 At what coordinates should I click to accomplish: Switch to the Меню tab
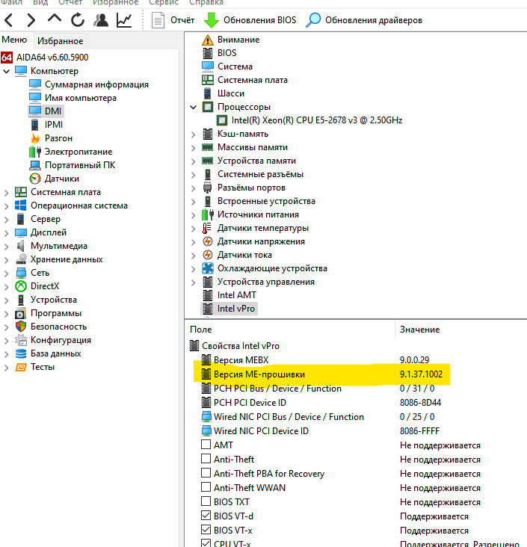click(x=14, y=40)
